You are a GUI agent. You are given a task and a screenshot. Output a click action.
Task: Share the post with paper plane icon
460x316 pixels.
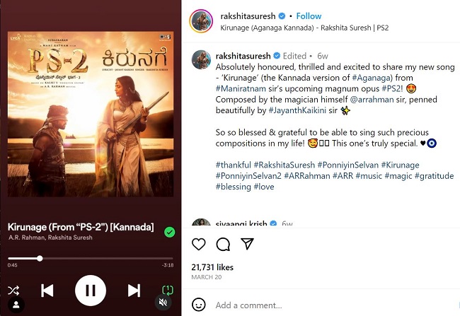(x=247, y=244)
